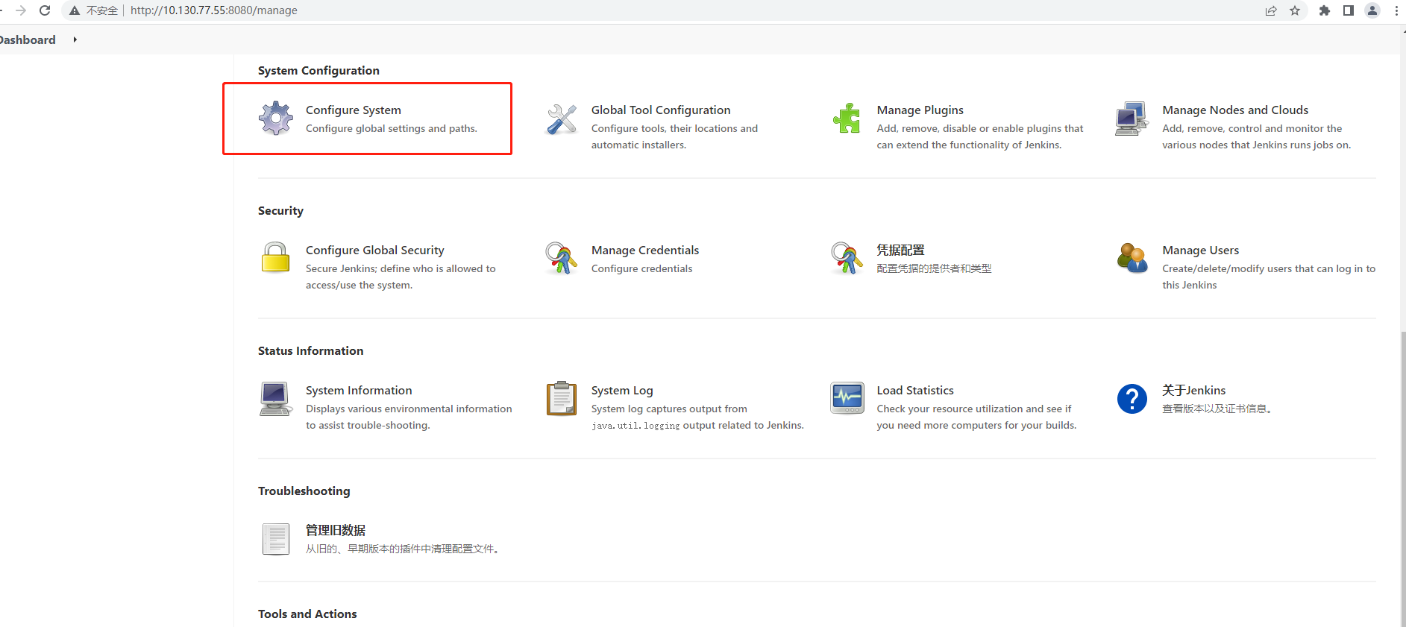Viewport: 1406px width, 627px height.
Task: Click the Configure Global Security padlock icon
Action: [275, 257]
